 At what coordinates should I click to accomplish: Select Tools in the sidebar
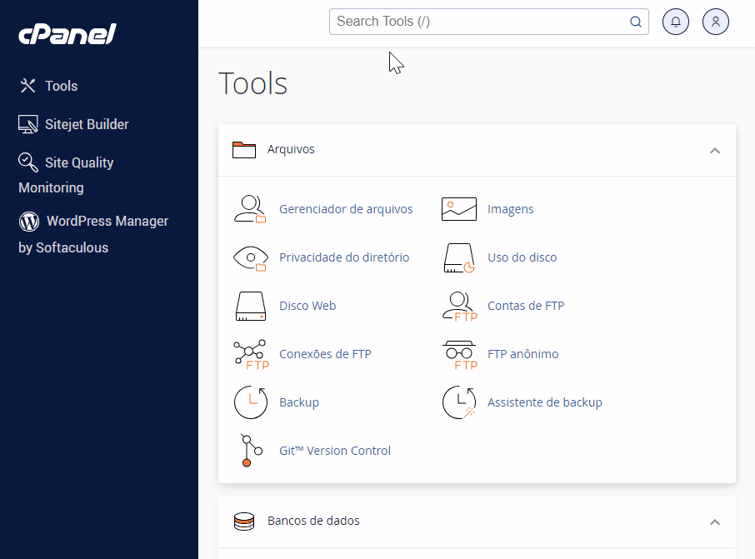pyautogui.click(x=61, y=86)
